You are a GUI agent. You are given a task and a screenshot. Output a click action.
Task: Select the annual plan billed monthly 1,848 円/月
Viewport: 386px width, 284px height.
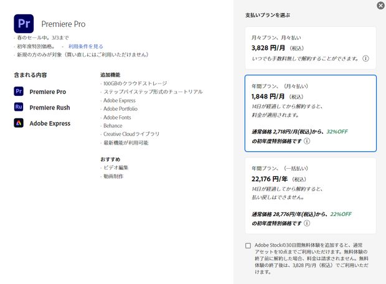pos(311,113)
